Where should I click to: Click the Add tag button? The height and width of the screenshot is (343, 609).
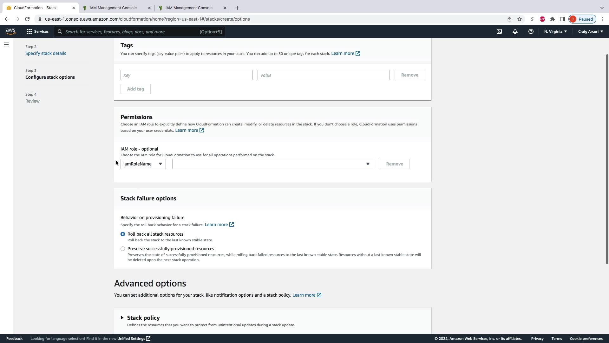(135, 89)
